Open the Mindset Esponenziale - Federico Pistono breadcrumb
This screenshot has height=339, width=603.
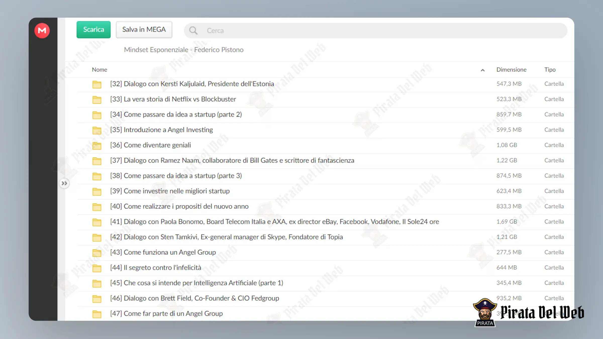pos(184,50)
